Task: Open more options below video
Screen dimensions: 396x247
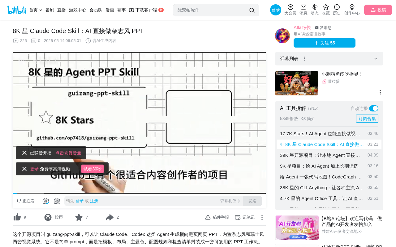Action: 262,217
